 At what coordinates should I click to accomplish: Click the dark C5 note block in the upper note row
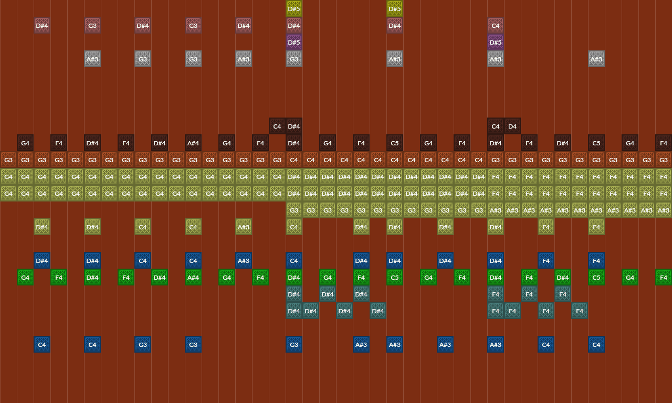[394, 143]
